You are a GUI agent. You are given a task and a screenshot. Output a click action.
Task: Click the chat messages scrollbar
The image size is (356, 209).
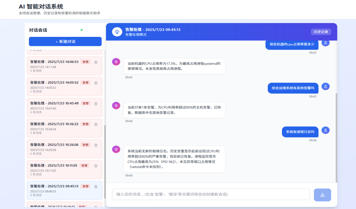click(336, 138)
